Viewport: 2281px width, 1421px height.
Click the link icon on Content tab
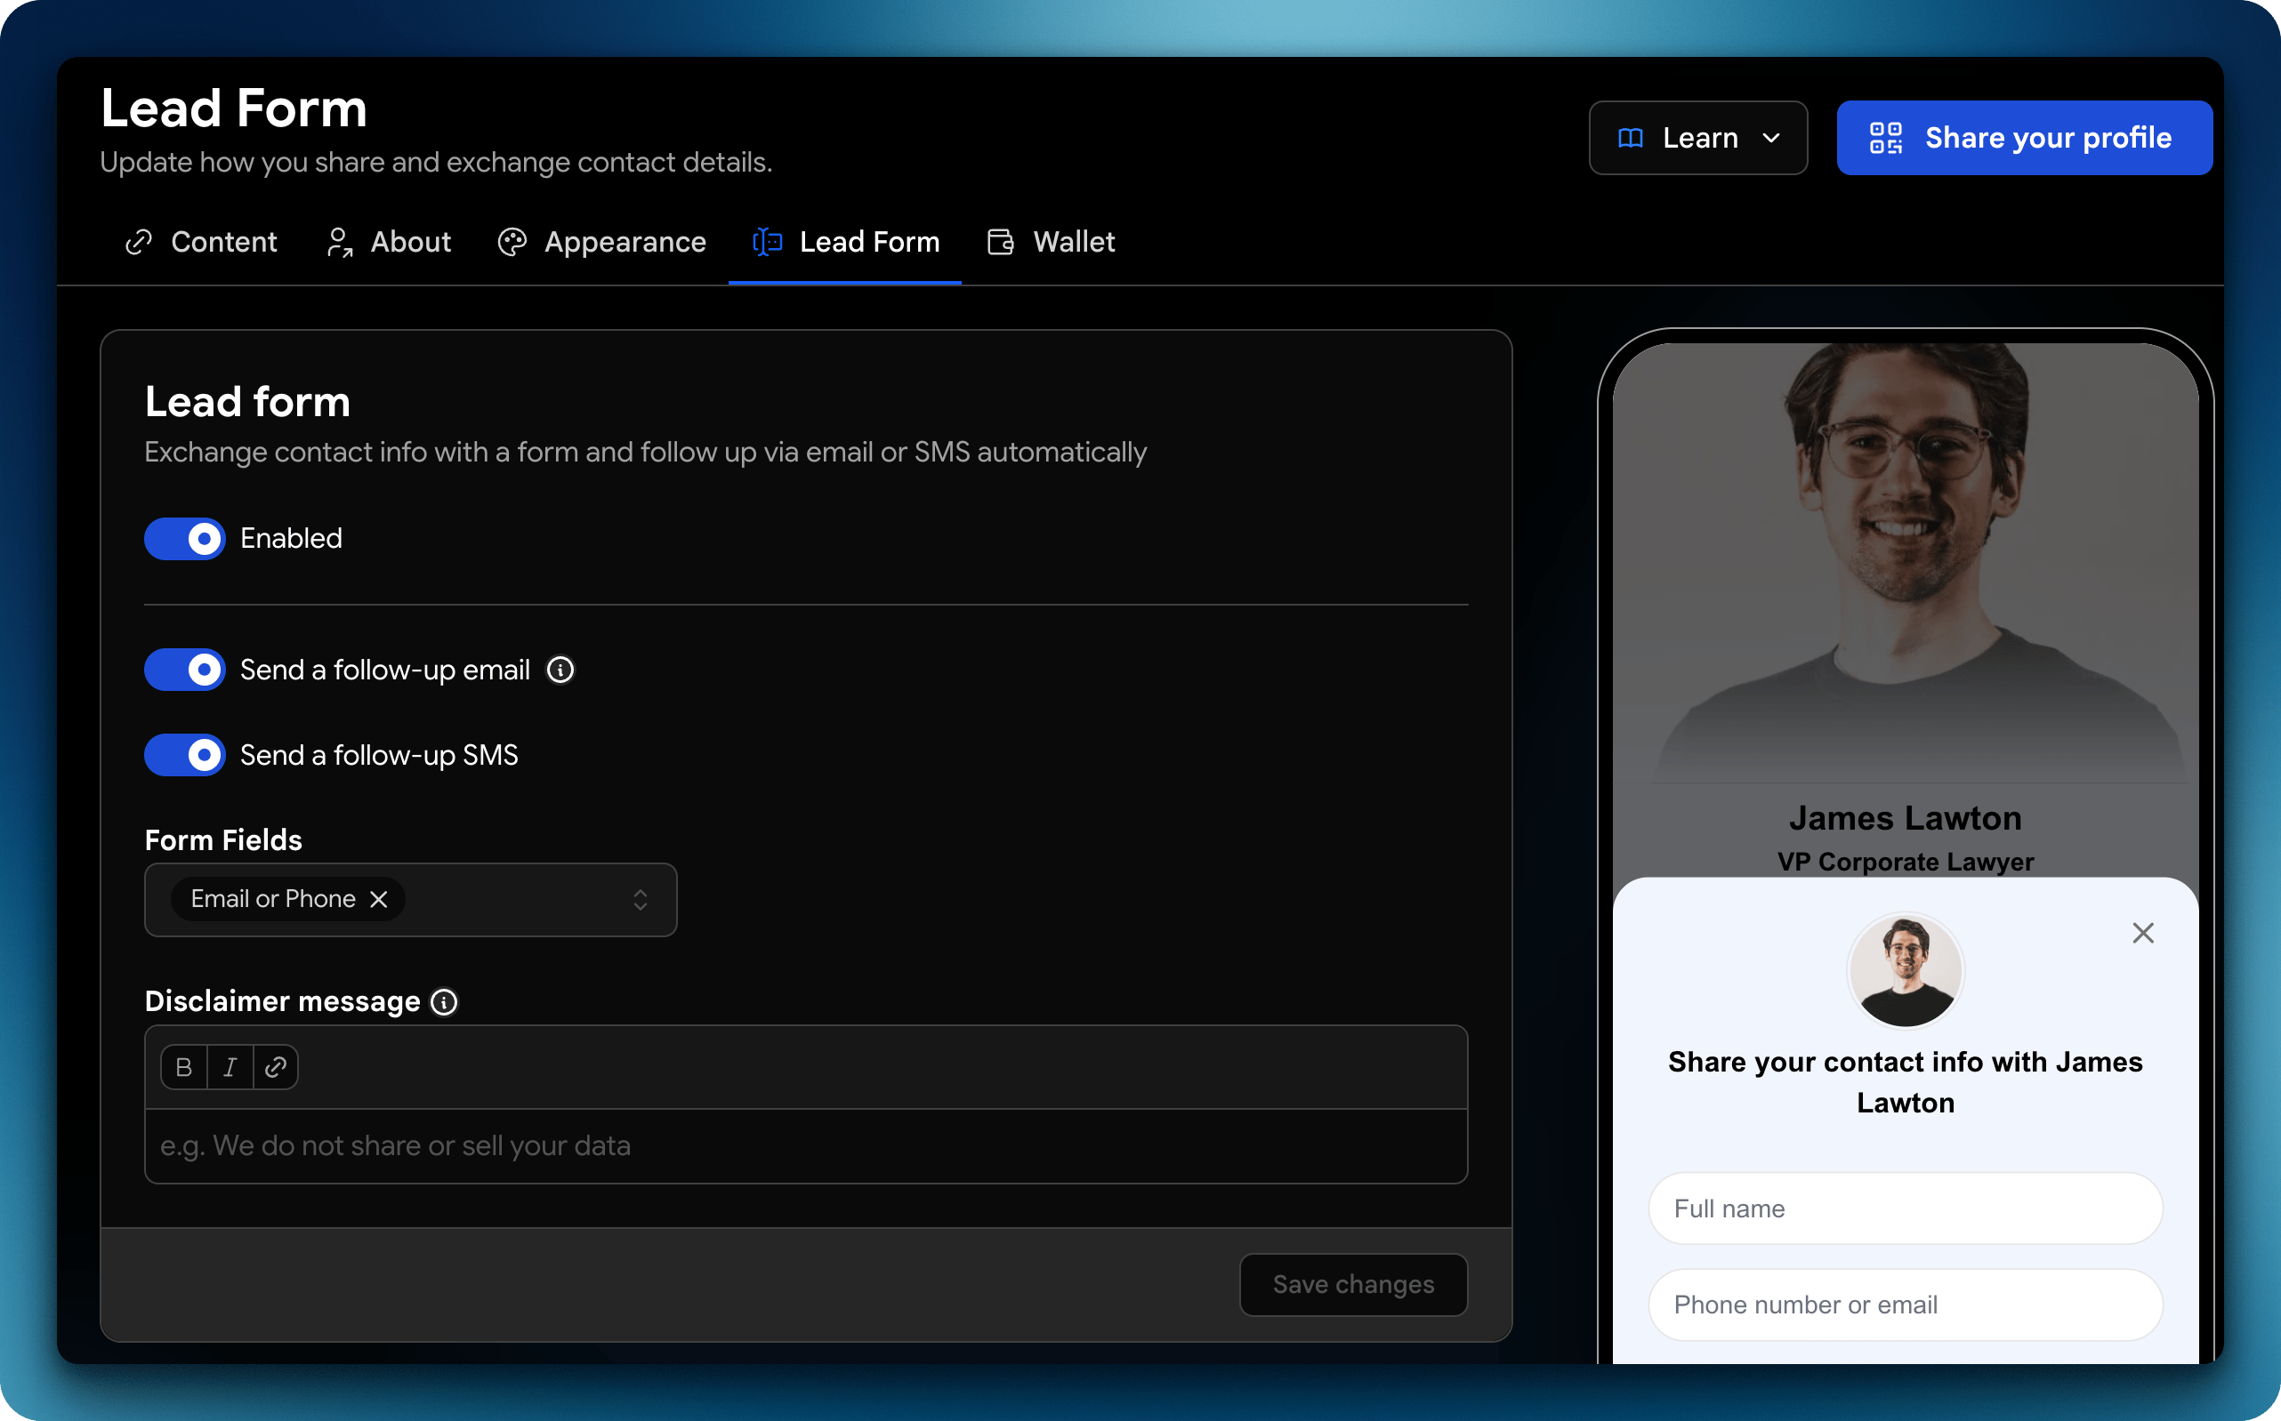[x=139, y=242]
